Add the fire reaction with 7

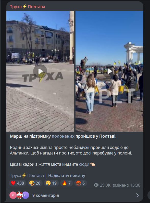(67, 183)
